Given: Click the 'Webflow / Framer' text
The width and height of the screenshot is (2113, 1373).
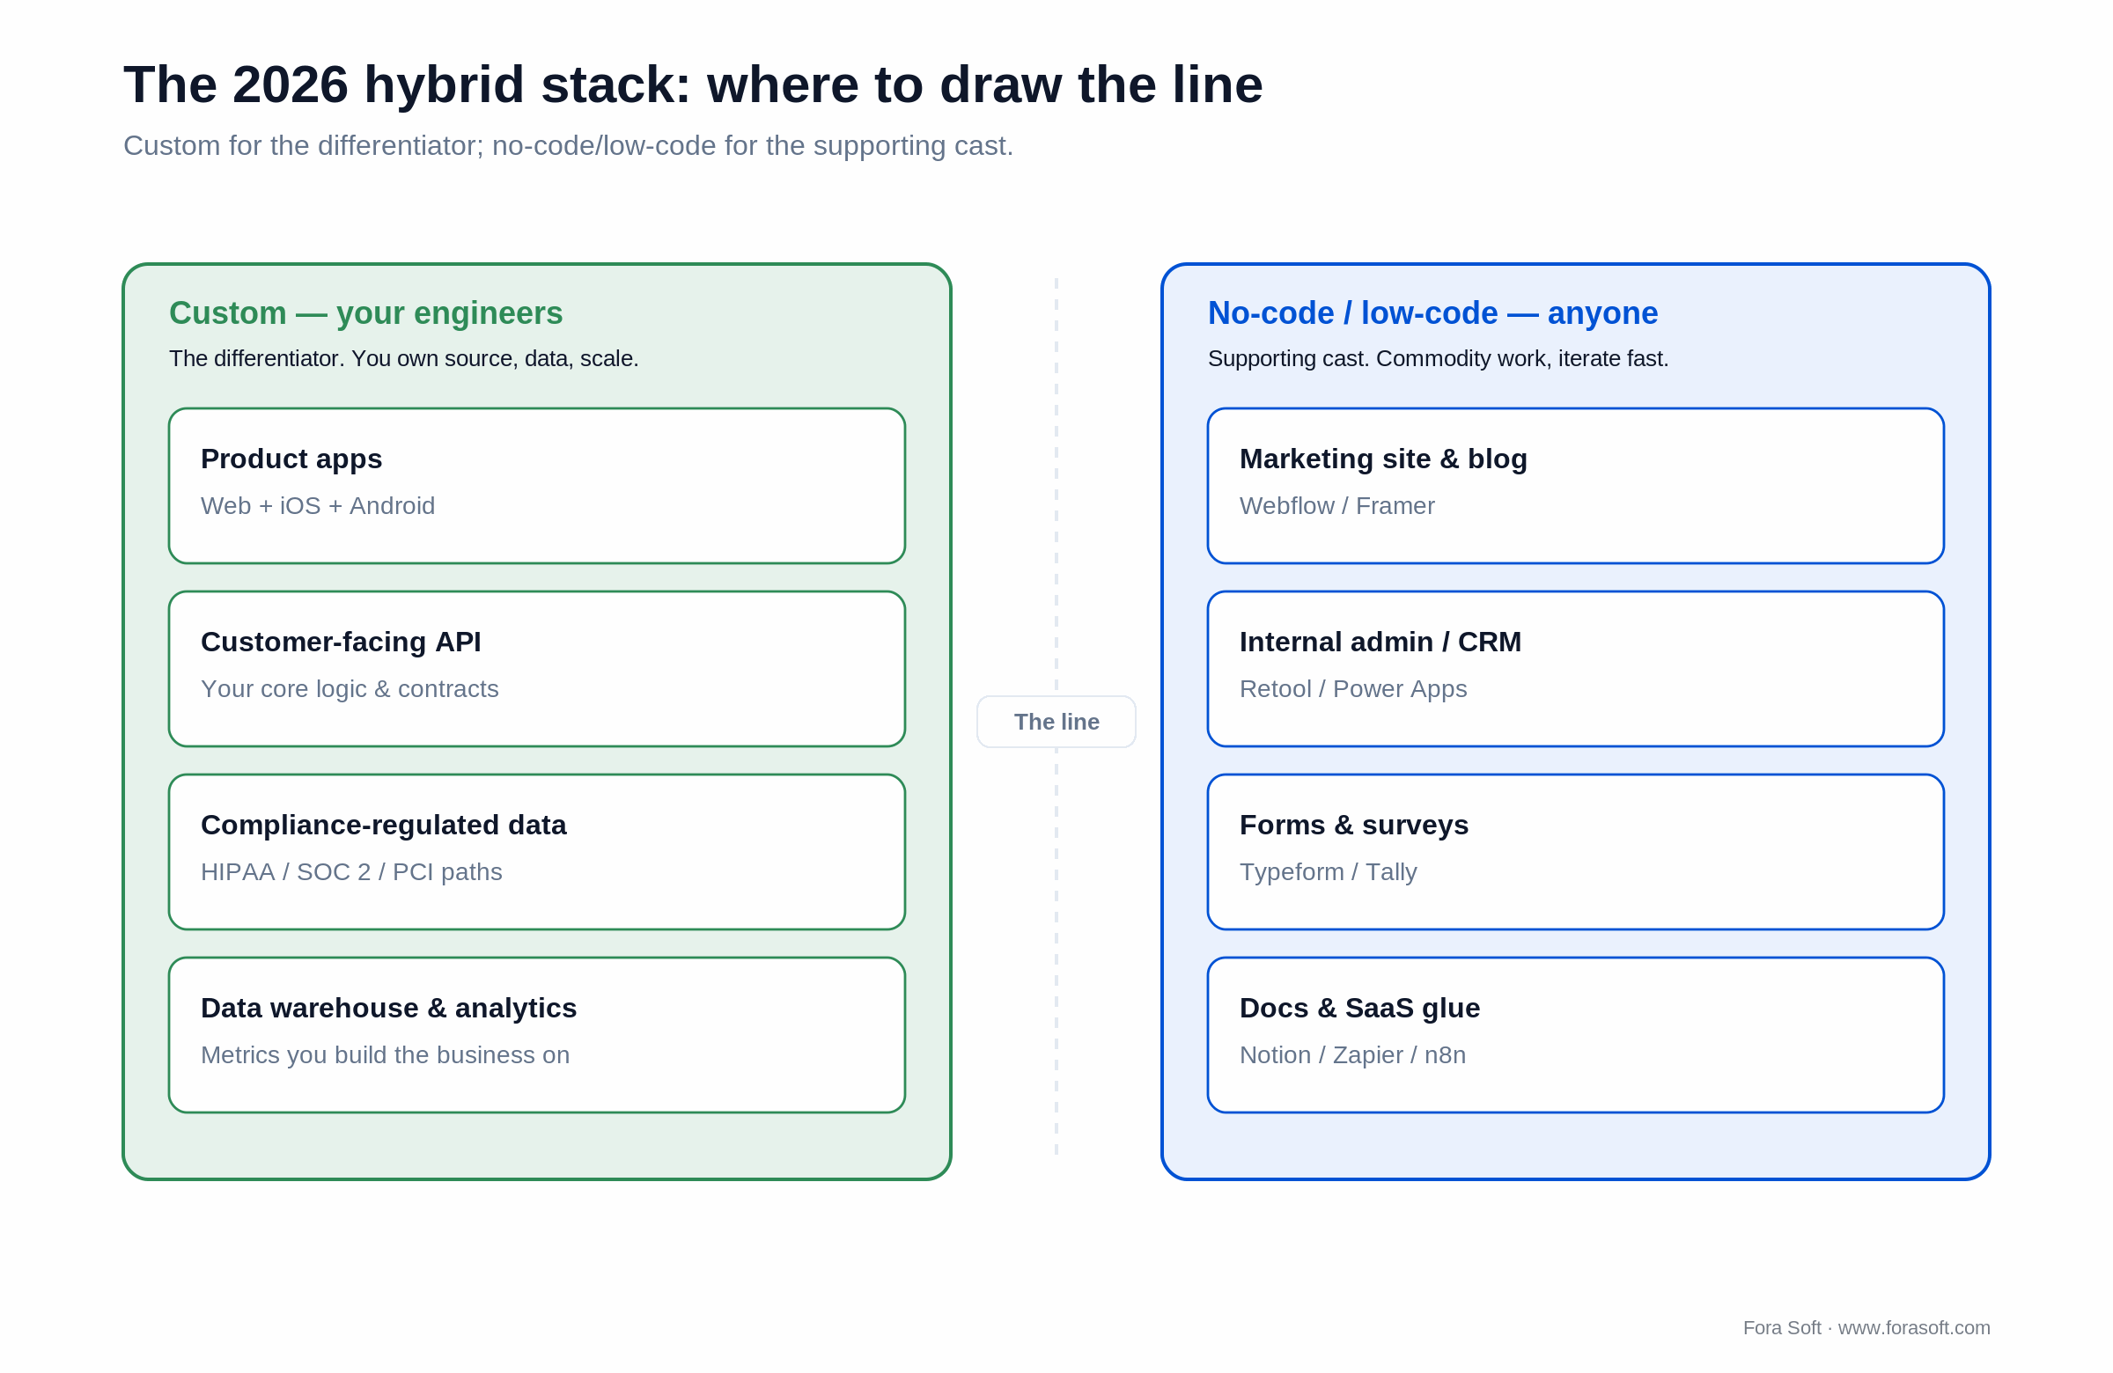Looking at the screenshot, I should click(x=1337, y=506).
